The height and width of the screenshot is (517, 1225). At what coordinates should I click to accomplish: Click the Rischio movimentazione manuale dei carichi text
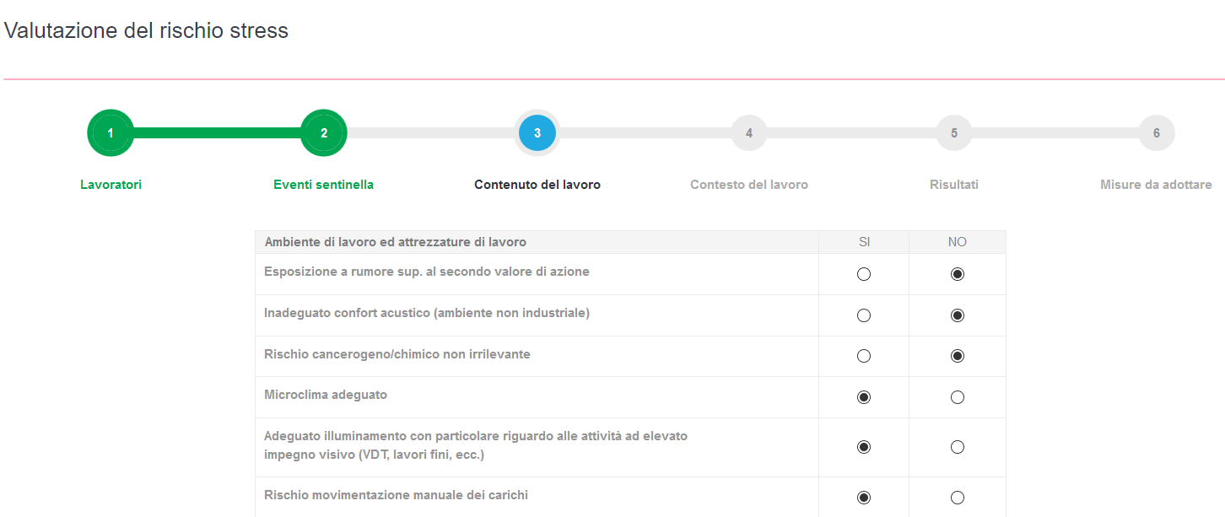coord(396,495)
